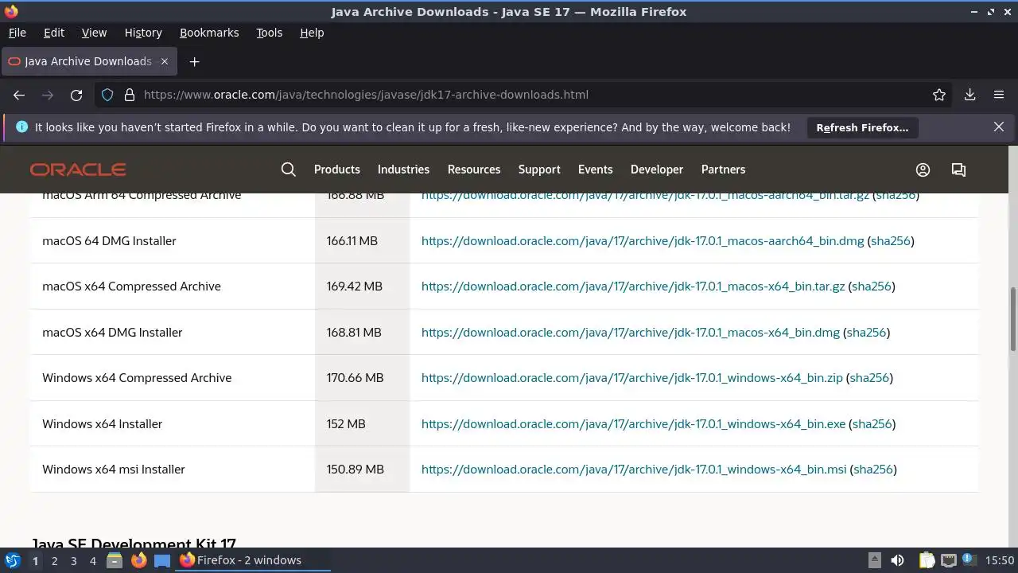Open sha256 for windows-x64_bin.exe
The image size is (1018, 573).
[x=872, y=423]
